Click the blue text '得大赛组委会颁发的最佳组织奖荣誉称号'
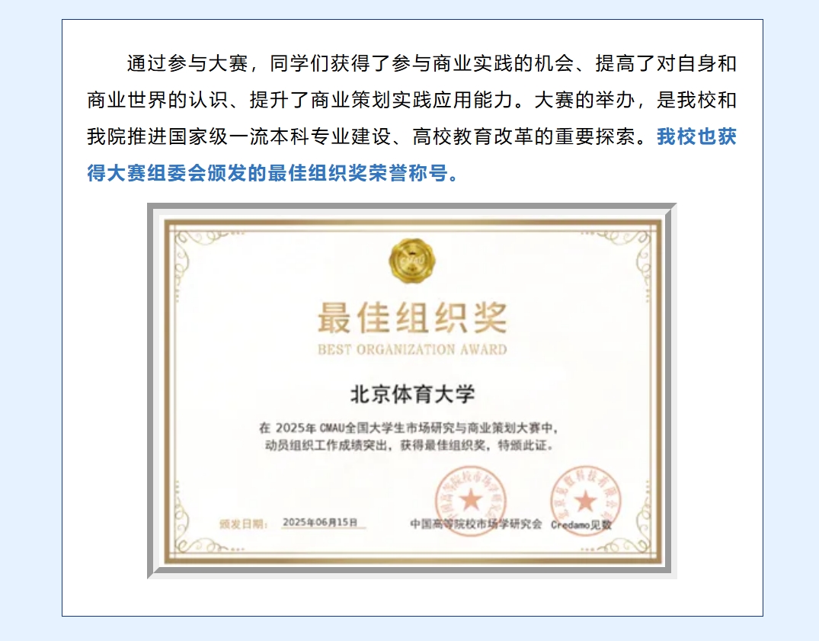 point(267,173)
